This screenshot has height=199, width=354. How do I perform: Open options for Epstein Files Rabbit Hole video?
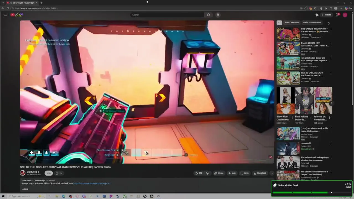(x=331, y=172)
